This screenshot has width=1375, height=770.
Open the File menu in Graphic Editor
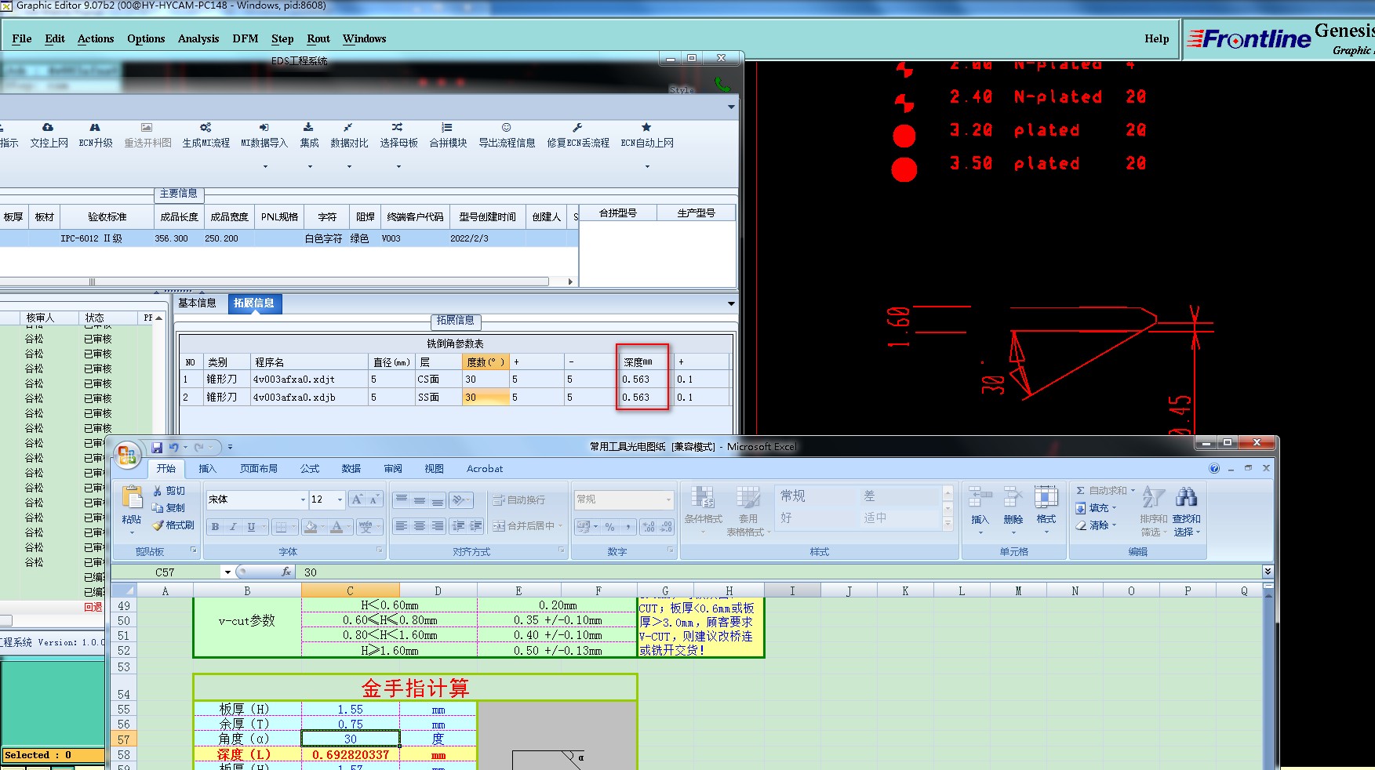pos(22,38)
